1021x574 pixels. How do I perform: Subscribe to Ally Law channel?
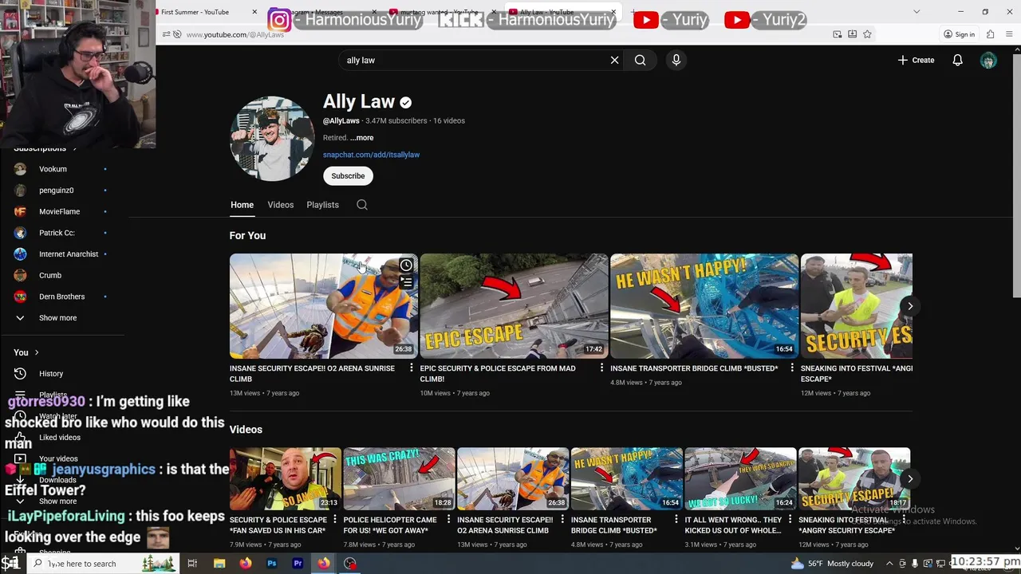point(348,176)
